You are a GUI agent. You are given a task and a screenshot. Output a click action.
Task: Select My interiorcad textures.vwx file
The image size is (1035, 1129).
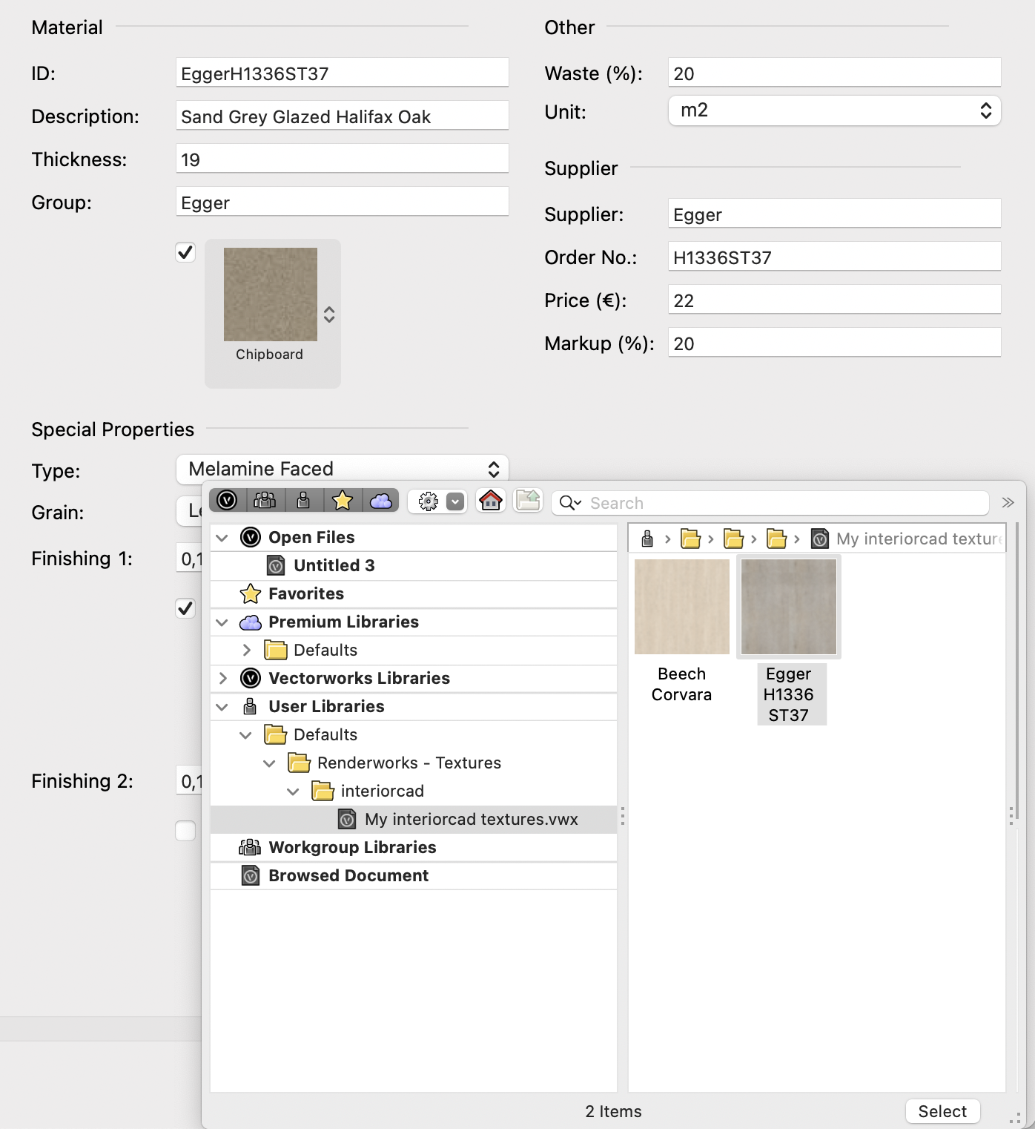414,820
